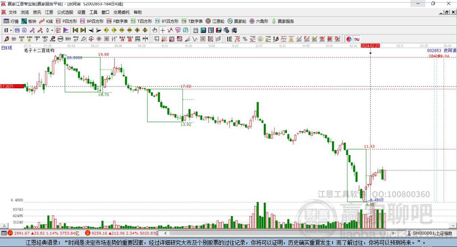Step chart left with black left arrow

[91, 30]
